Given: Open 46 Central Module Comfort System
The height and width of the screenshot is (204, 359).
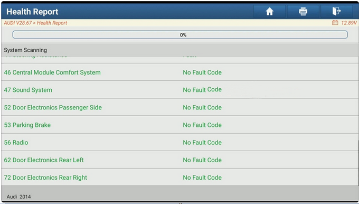Looking at the screenshot, I should [x=179, y=72].
